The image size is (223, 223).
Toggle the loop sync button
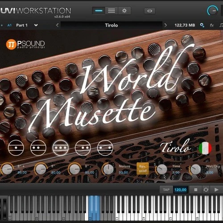pyautogui.click(x=206, y=190)
